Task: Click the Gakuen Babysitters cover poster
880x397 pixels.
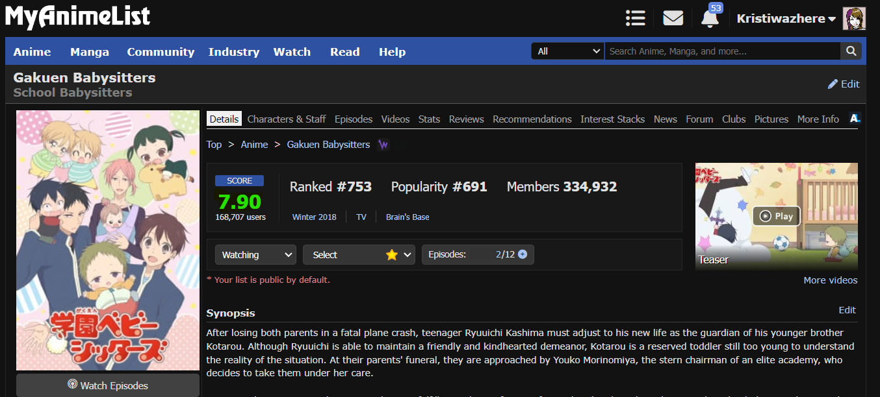Action: pos(108,240)
